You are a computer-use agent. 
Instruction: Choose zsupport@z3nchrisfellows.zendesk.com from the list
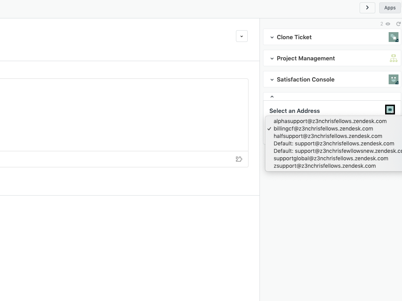pos(324,166)
